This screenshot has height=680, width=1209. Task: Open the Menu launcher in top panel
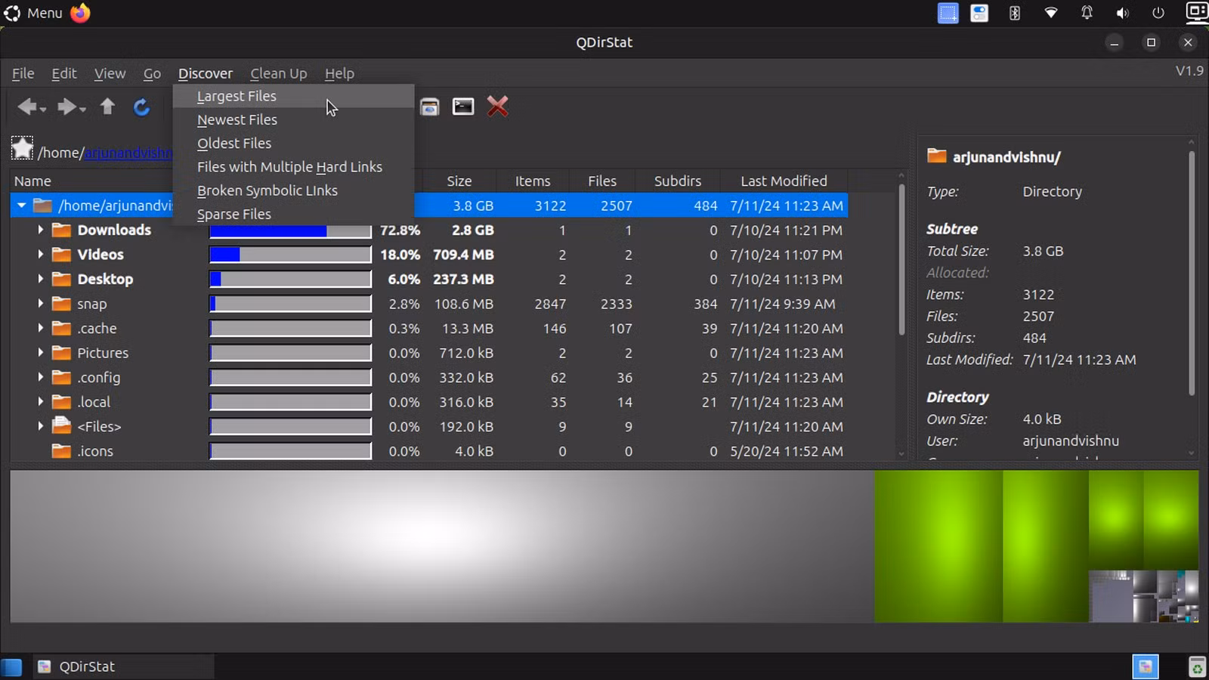(x=33, y=13)
